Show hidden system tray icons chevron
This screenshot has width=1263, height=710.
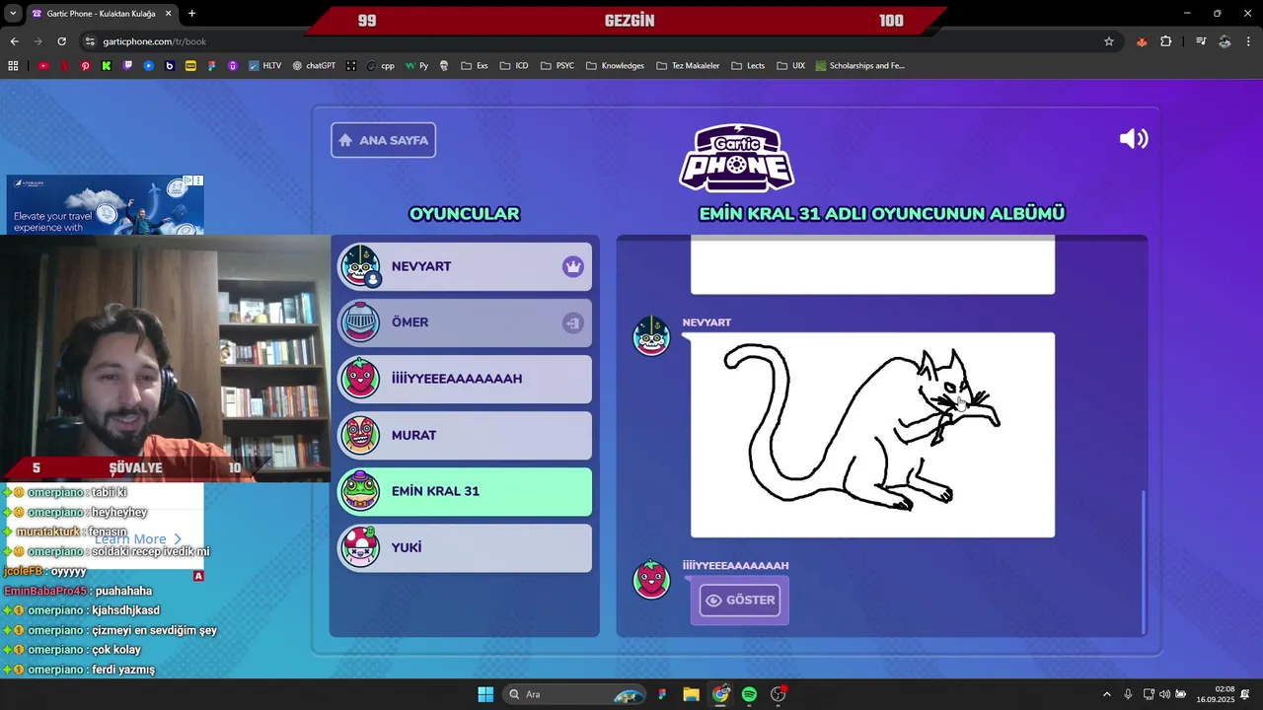(1106, 694)
